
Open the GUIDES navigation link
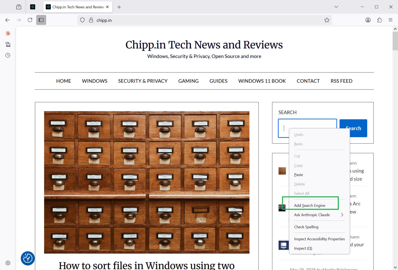click(218, 81)
